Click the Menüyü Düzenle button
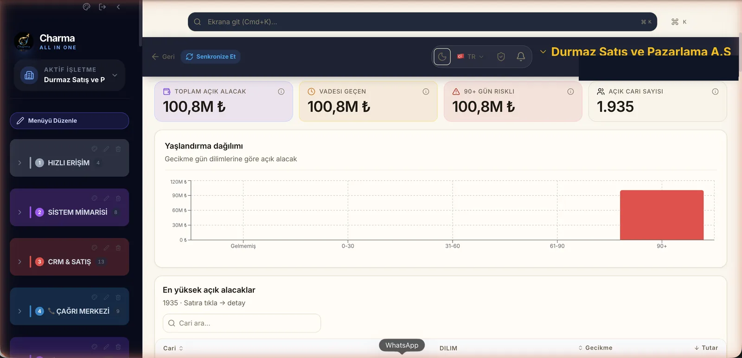Screen dimensions: 742x358 [70, 121]
